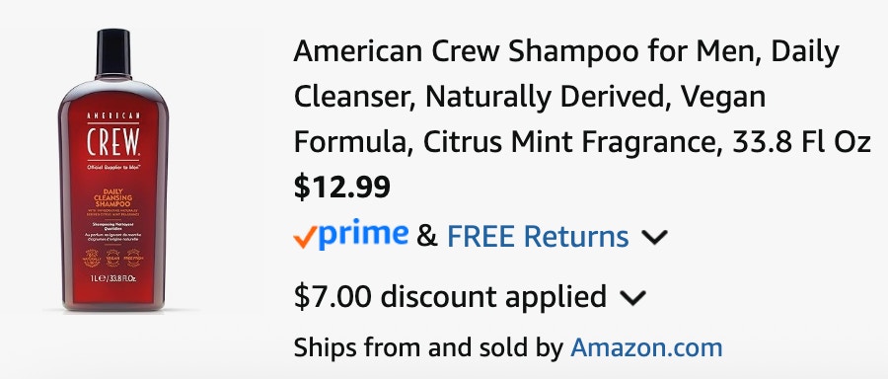Screen dimensions: 888x379
Task: Click the CREW logo on the bottle
Action: coord(113,142)
